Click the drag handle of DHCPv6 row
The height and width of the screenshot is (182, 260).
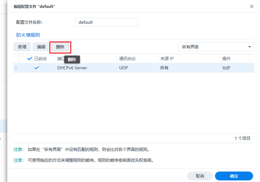coord(16,68)
